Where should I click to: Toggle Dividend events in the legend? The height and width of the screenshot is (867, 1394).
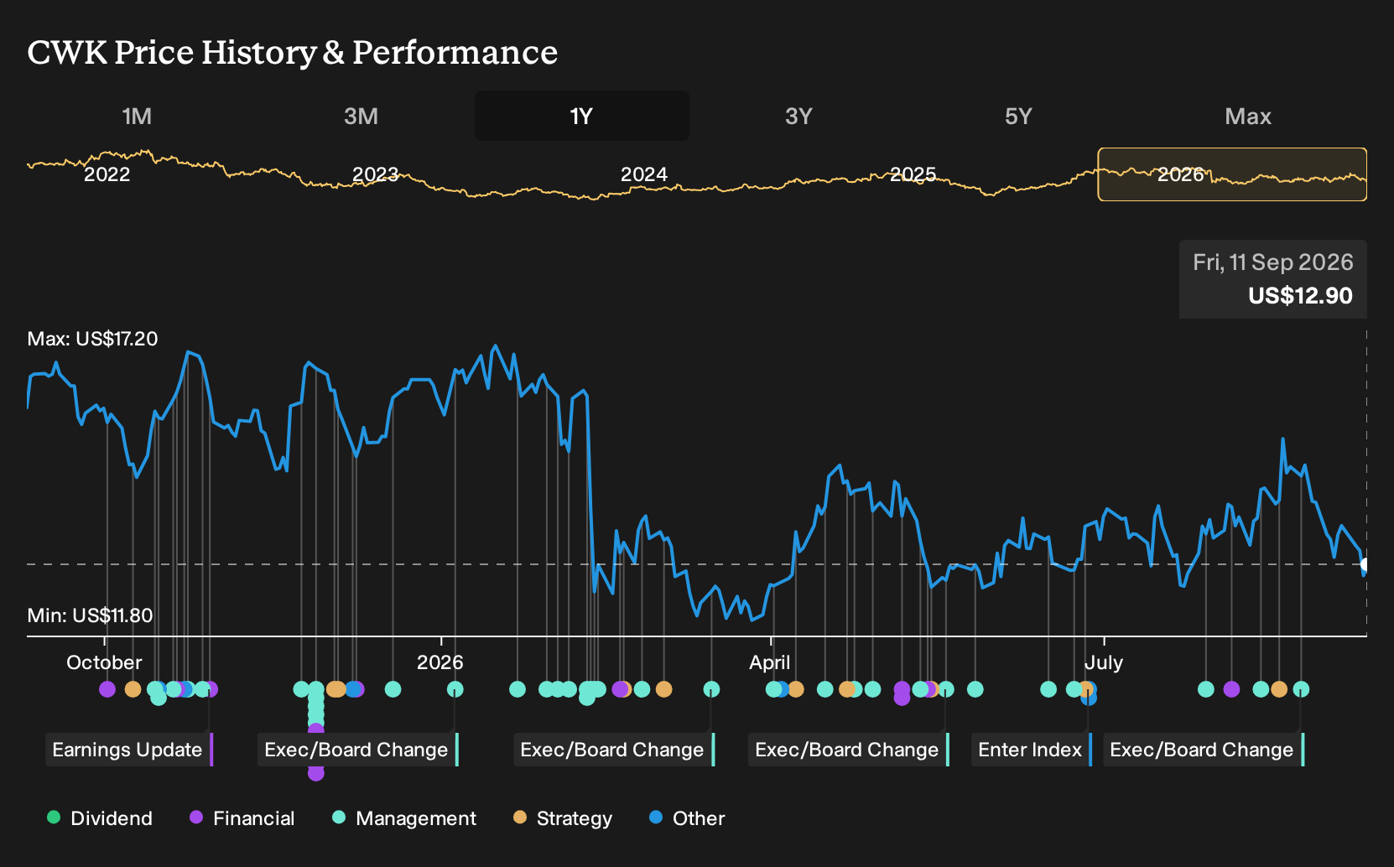coord(100,818)
